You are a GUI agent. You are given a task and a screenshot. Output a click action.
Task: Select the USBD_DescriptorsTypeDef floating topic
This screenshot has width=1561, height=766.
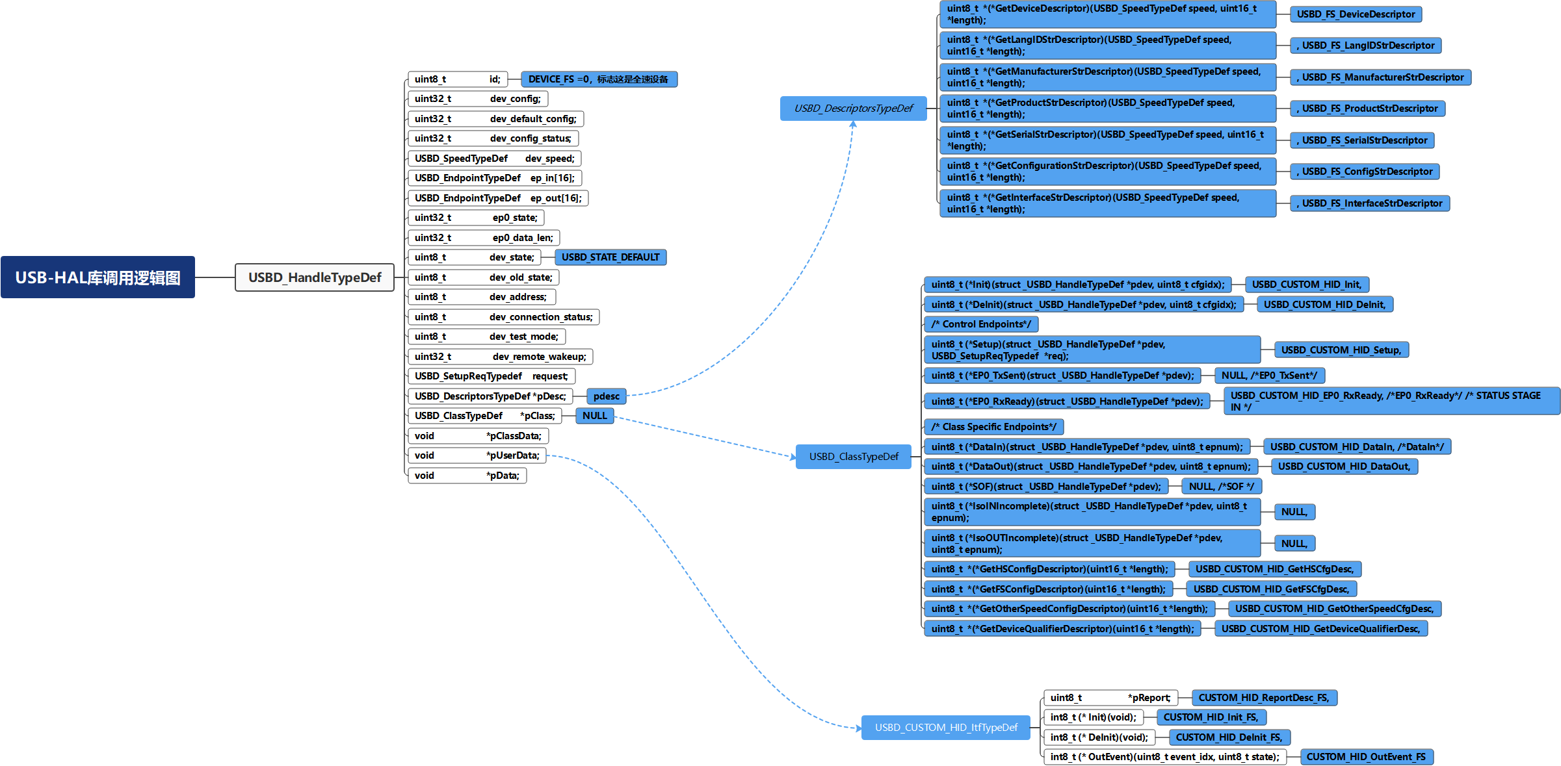853,109
